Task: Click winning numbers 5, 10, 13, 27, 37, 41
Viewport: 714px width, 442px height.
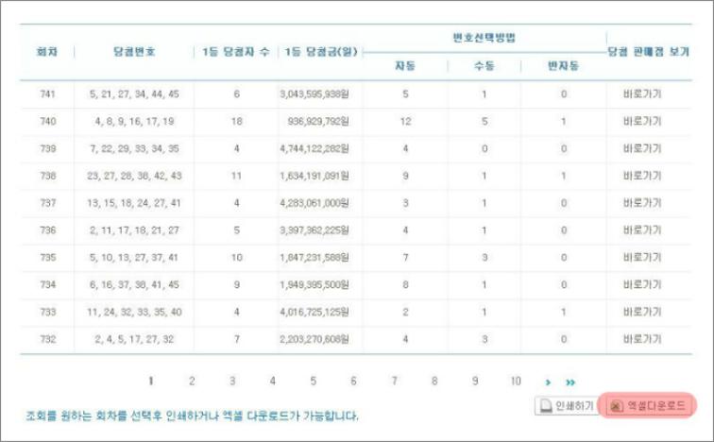Action: [x=134, y=257]
